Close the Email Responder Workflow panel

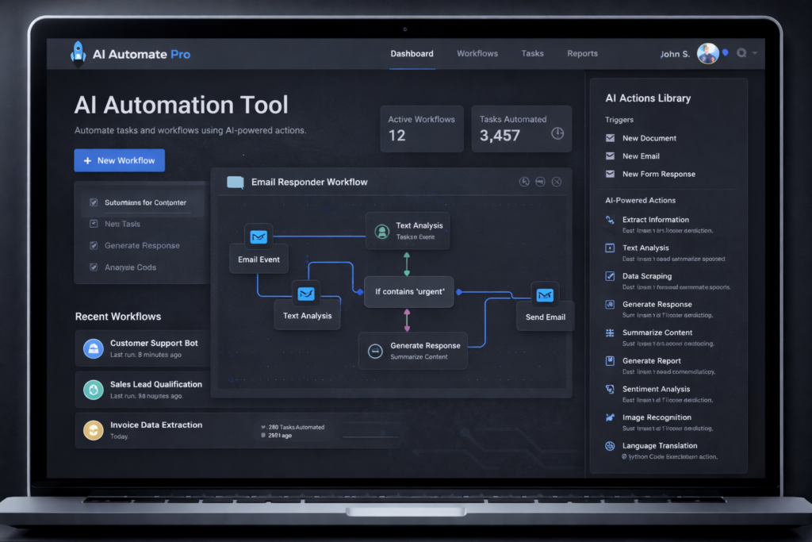tap(557, 182)
